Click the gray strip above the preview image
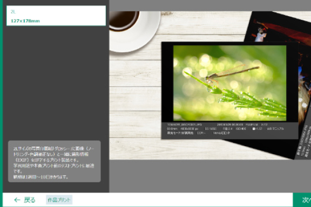Viewport: 311px width, 207px height. click(x=210, y=5)
